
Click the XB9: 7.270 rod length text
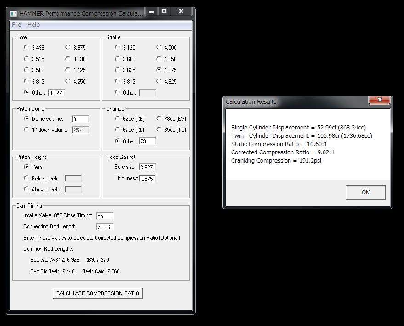[97, 260]
